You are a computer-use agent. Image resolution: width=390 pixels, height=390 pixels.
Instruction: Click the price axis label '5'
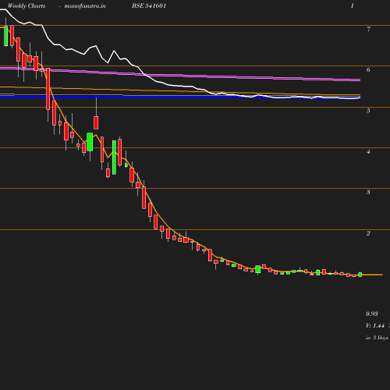pos(368,111)
